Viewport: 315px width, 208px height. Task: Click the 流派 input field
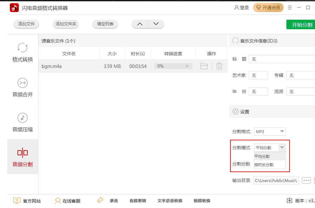(300, 91)
